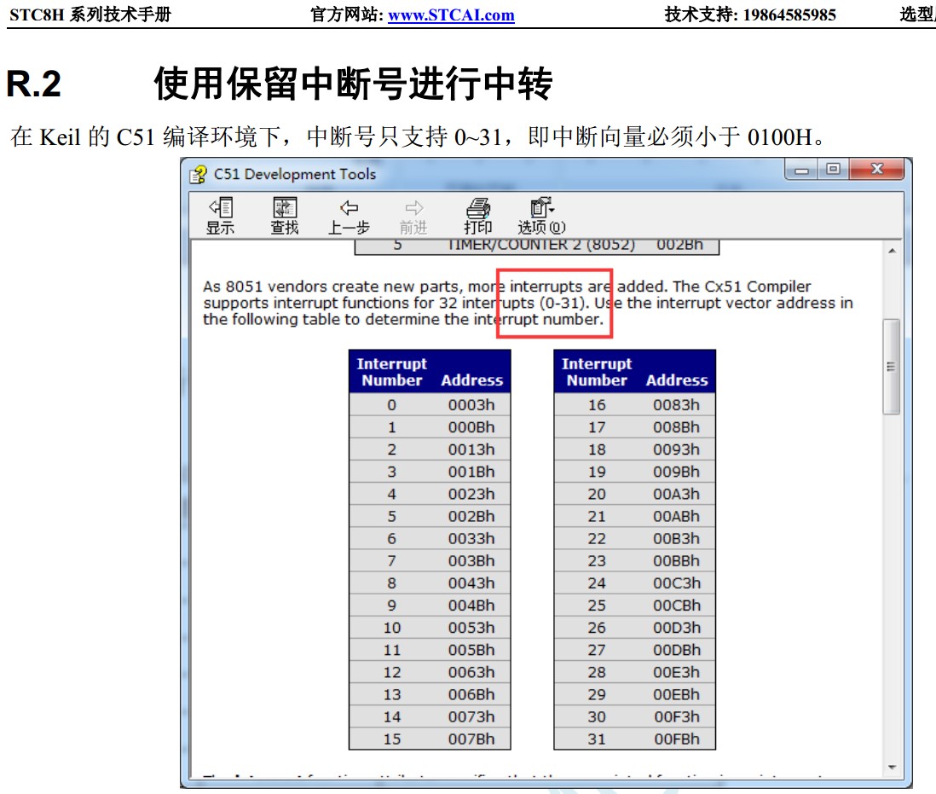Maximize the C51 Development Tools window
The width and height of the screenshot is (936, 794).
pyautogui.click(x=834, y=170)
